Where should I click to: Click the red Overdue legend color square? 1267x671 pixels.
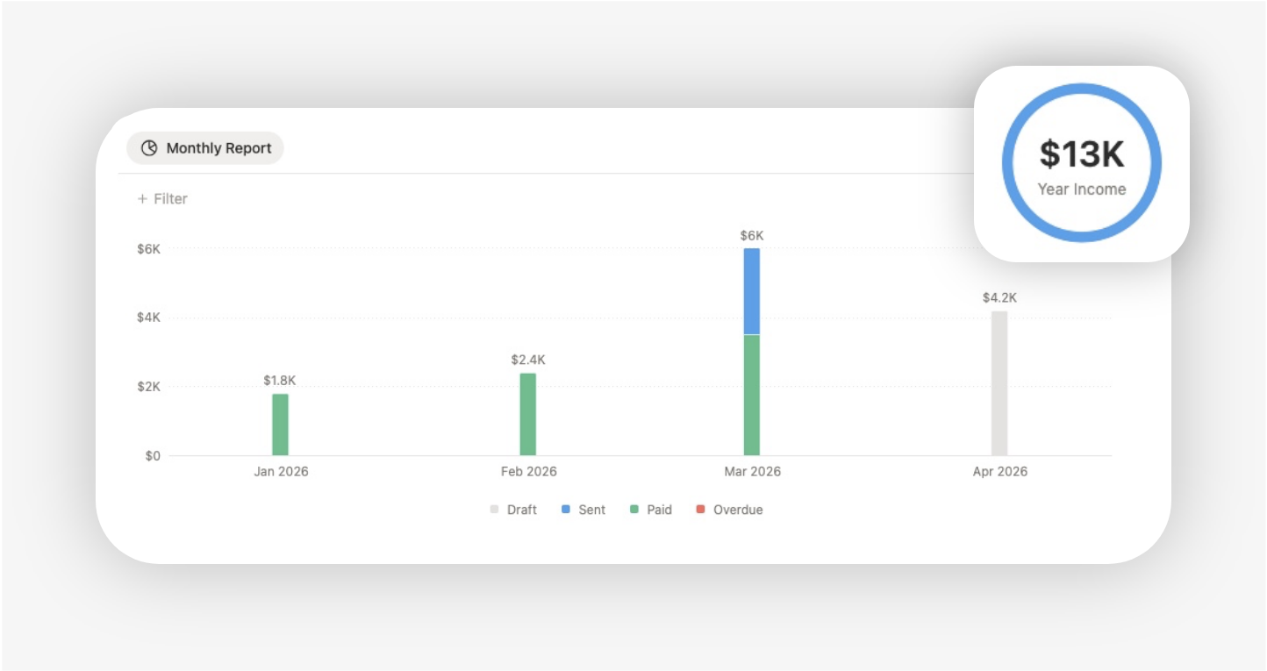click(x=700, y=510)
